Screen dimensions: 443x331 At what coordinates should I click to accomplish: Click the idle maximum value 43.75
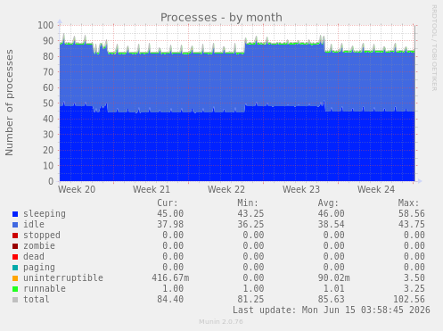tap(412, 225)
